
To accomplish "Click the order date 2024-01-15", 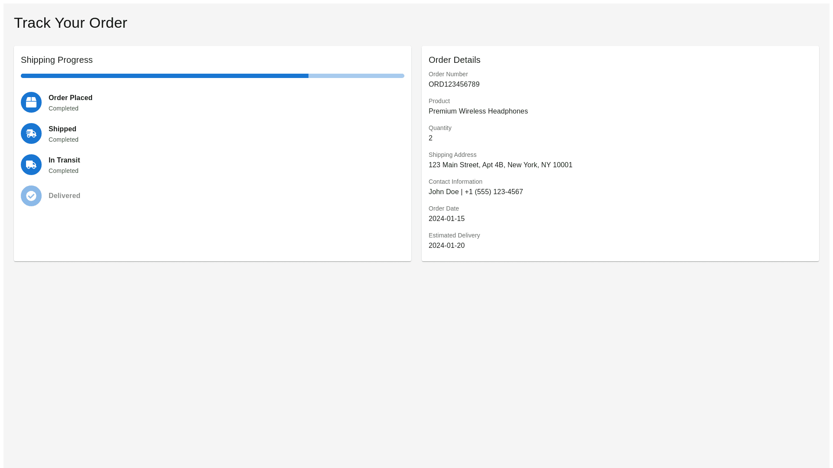I will tap(446, 219).
